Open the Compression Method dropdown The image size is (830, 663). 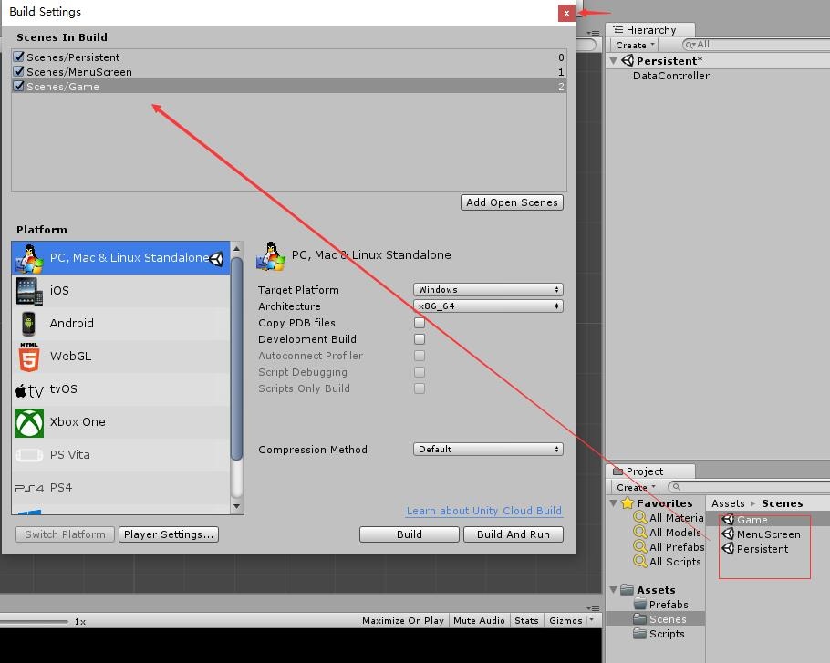point(488,450)
